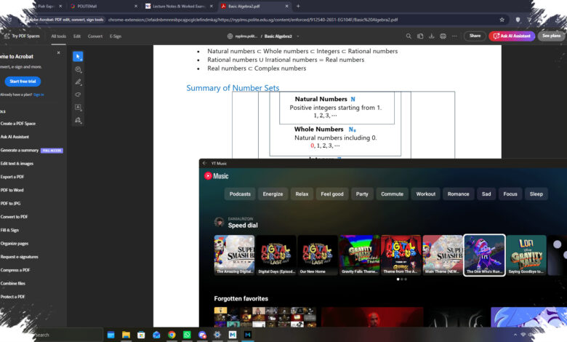567x342 pixels.
Task: Choose Compress a PDF
Action: click(x=15, y=270)
